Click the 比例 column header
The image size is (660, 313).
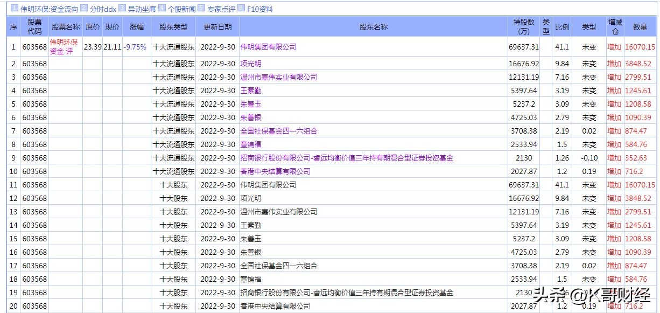coord(562,26)
